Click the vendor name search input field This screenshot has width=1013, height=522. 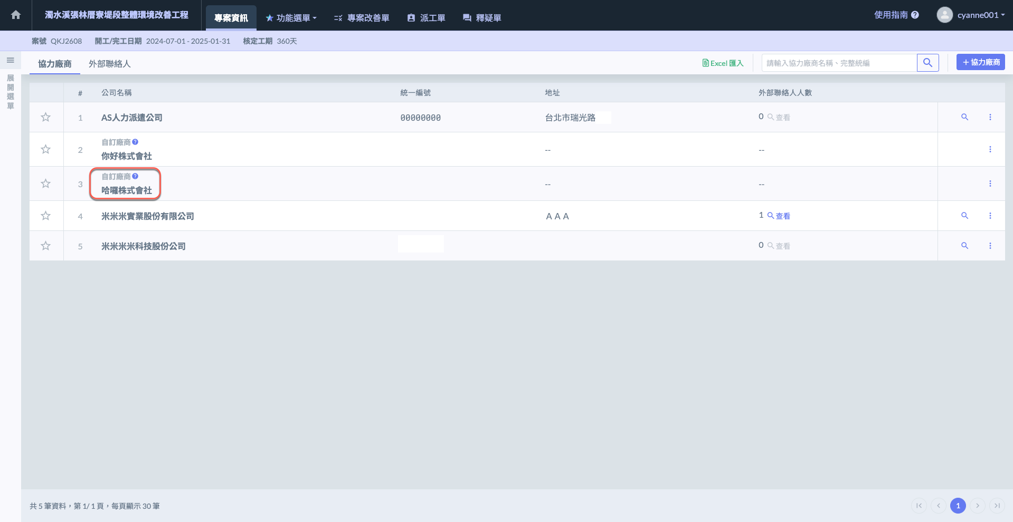(x=839, y=63)
